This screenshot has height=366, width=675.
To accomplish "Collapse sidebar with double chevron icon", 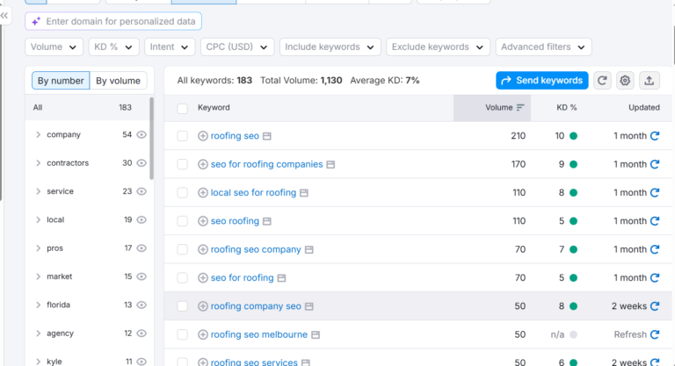I will [x=4, y=16].
